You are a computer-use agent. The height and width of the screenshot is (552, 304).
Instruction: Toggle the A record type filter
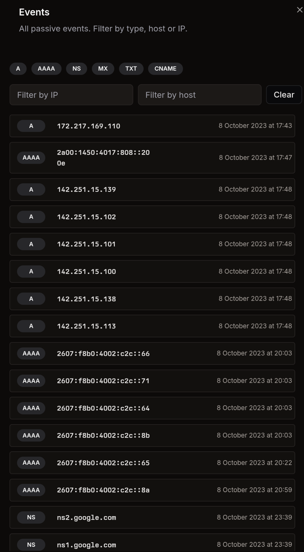18,69
